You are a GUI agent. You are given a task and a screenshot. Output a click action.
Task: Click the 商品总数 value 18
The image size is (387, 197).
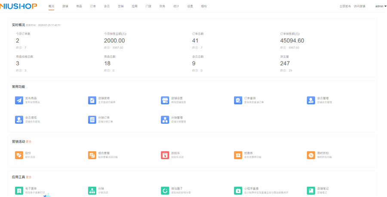coord(107,64)
